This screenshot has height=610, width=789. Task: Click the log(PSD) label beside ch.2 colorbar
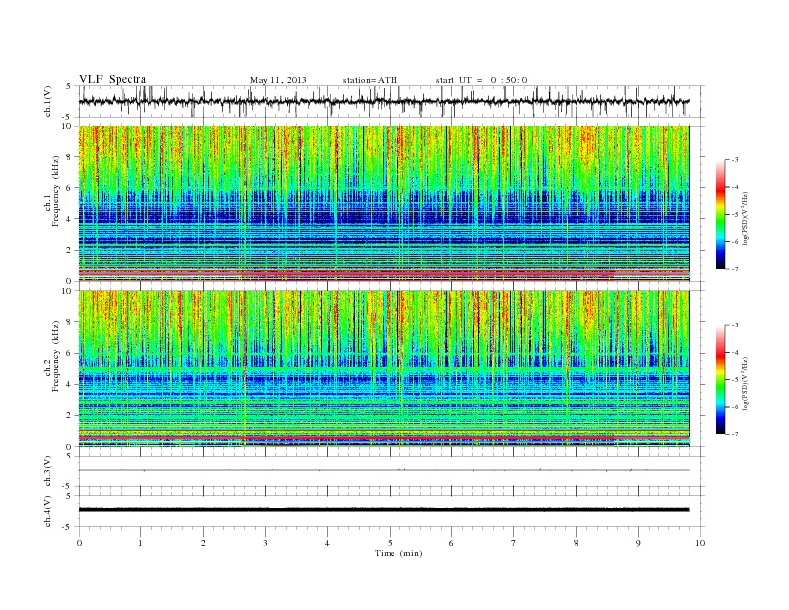pos(746,383)
